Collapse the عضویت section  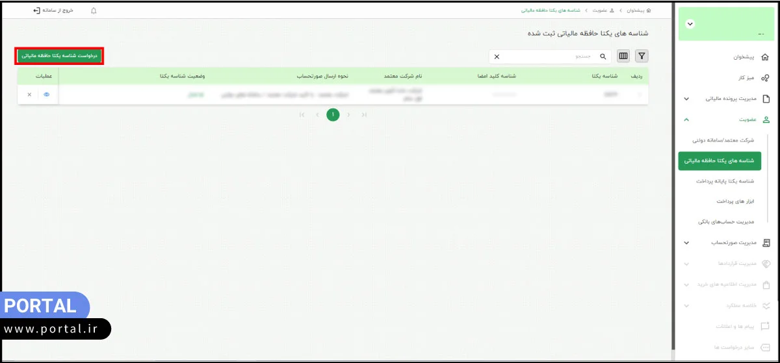point(686,119)
